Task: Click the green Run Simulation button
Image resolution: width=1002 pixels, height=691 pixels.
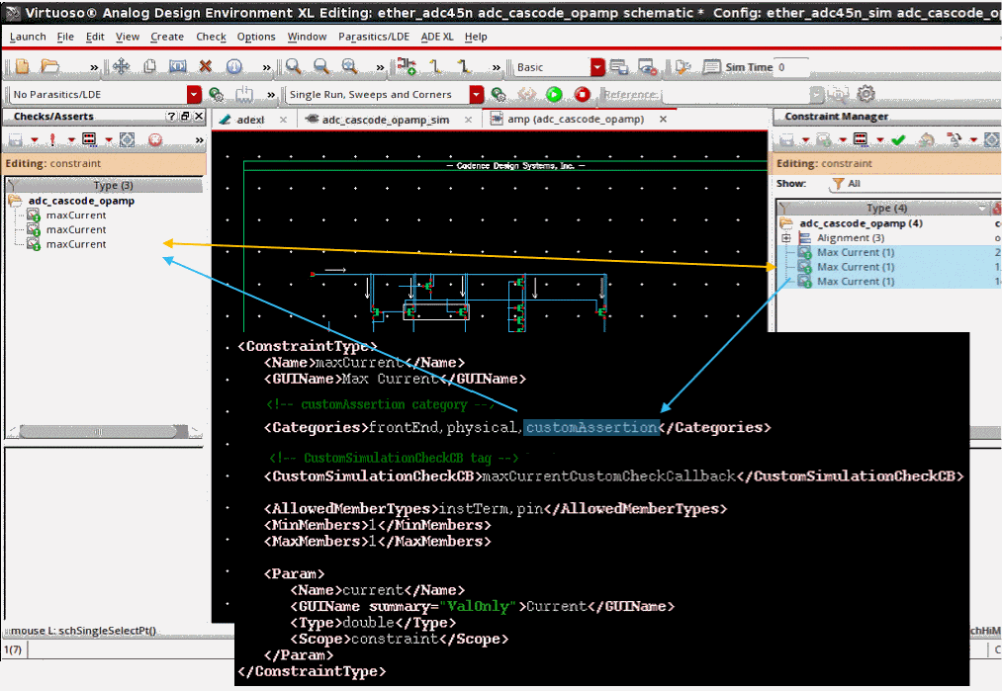Action: (x=554, y=95)
